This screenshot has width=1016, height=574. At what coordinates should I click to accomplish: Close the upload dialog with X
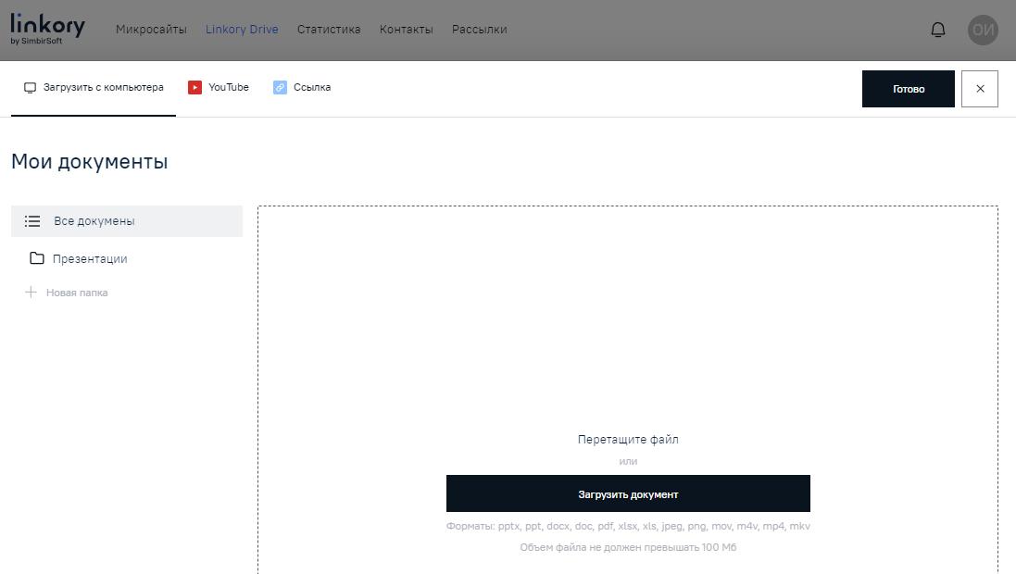coord(979,89)
